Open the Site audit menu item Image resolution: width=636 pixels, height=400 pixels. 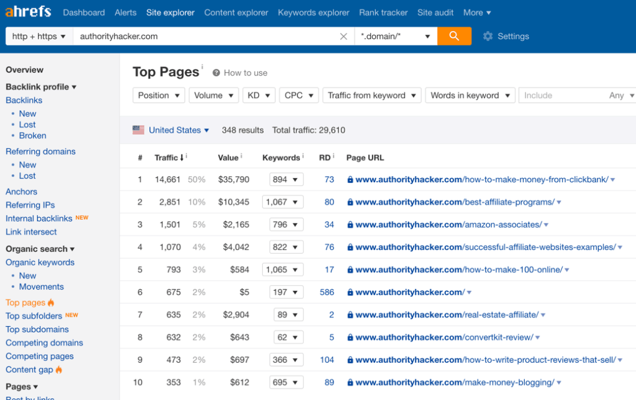point(435,12)
